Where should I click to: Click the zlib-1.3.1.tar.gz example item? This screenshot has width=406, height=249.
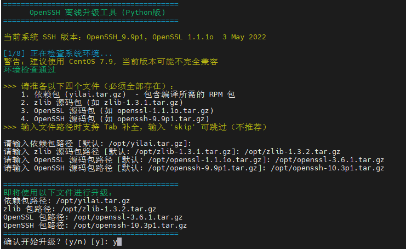click(102, 103)
